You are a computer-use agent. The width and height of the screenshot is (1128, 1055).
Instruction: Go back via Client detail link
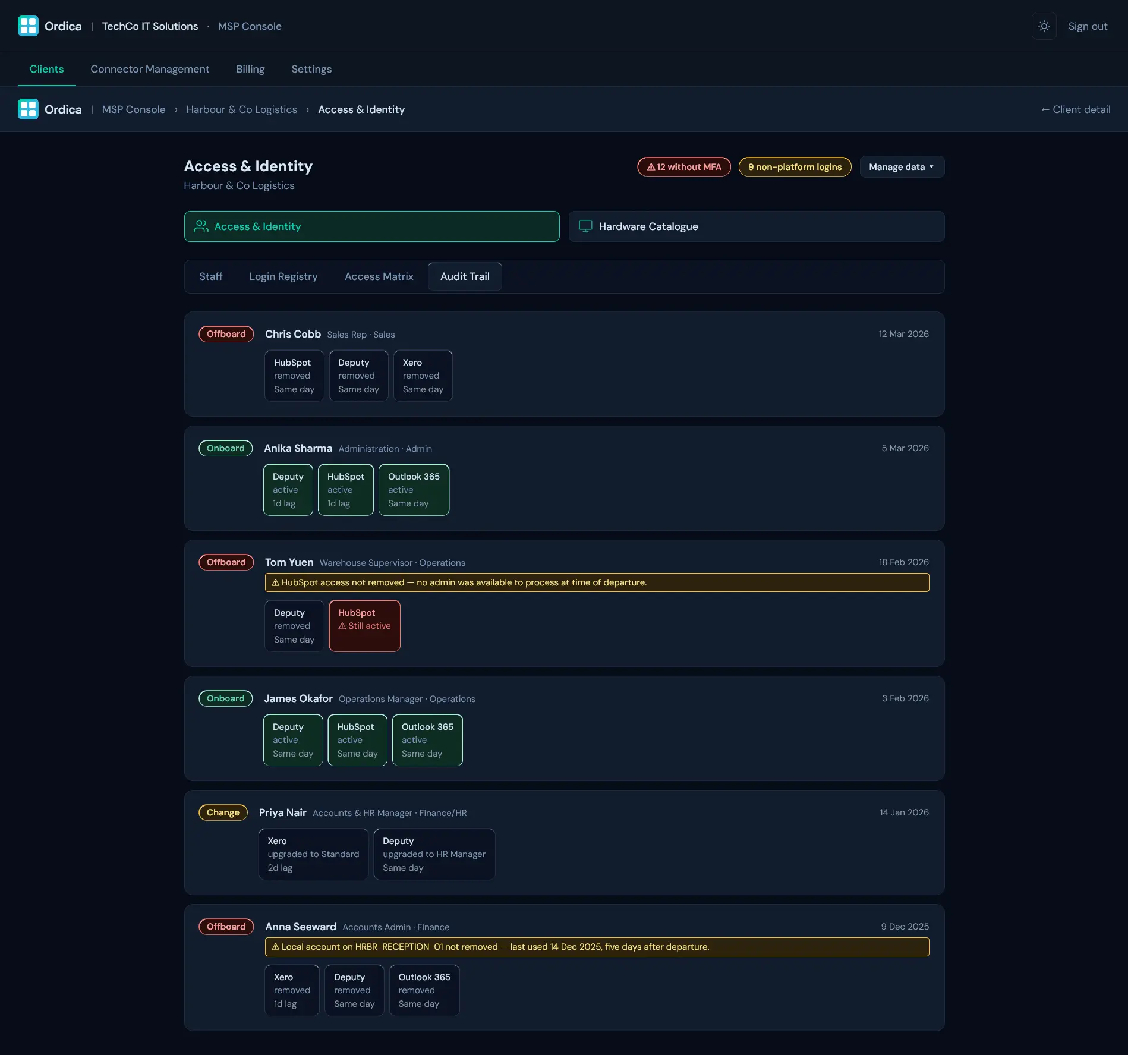[1075, 109]
